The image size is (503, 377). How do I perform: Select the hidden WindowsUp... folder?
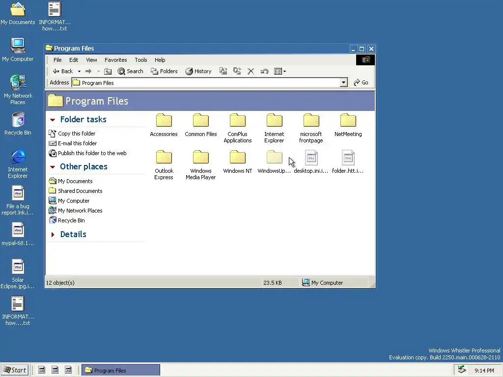(x=274, y=162)
